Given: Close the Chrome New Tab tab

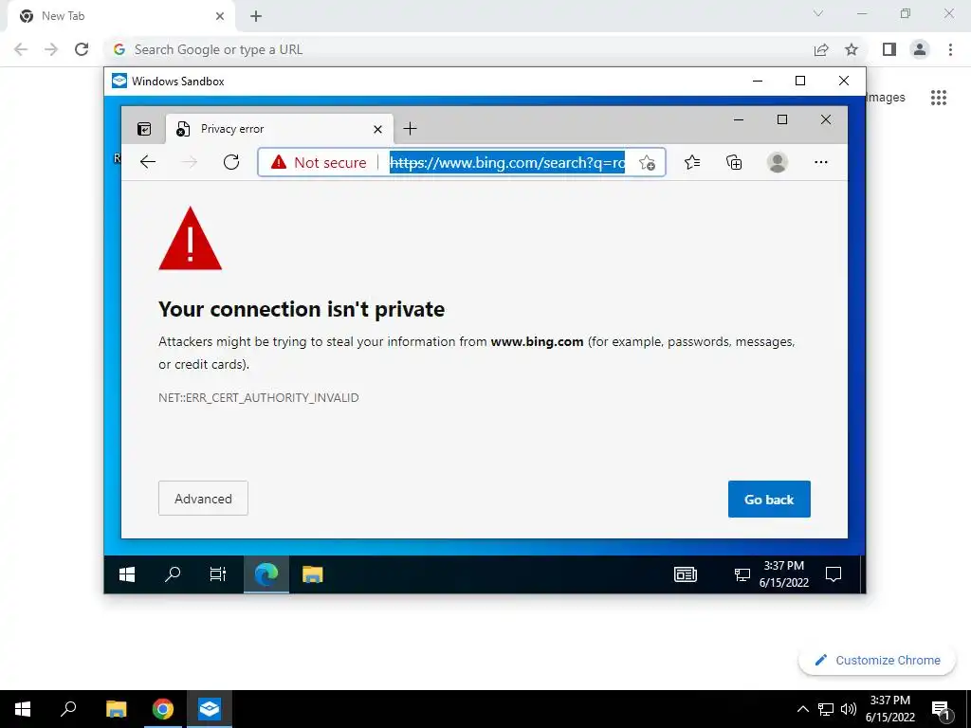Looking at the screenshot, I should click(220, 16).
